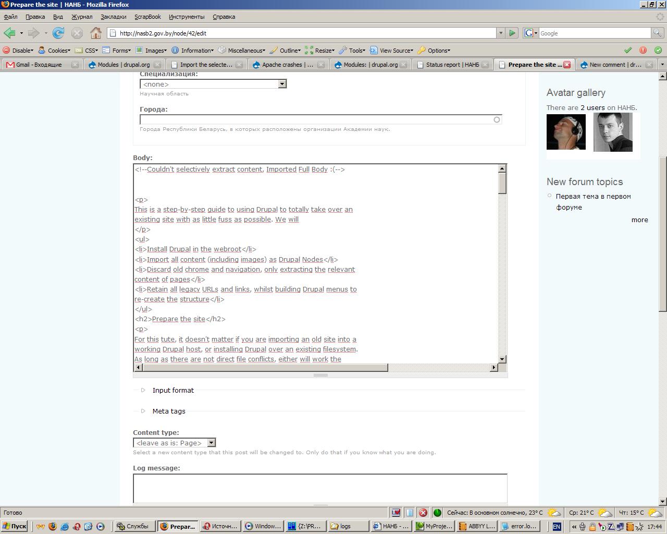The width and height of the screenshot is (667, 534).
Task: Follow the more link under New forum topics
Action: 639,220
